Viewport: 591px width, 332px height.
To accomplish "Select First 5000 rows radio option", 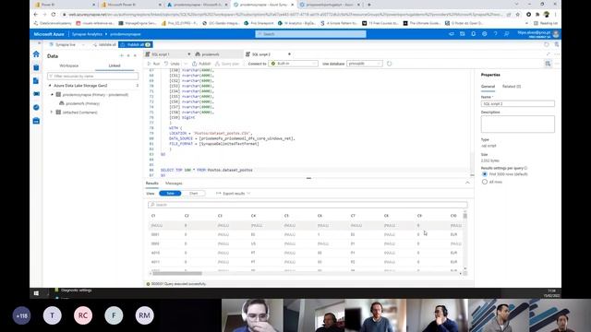I will click(x=485, y=174).
